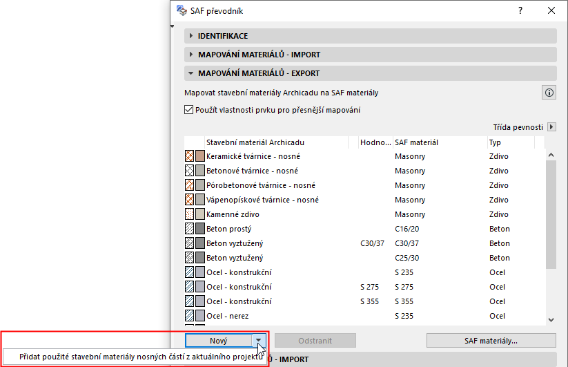Click color swatch of Keramické tvárnice - nosné
This screenshot has height=367, width=568.
(x=200, y=156)
